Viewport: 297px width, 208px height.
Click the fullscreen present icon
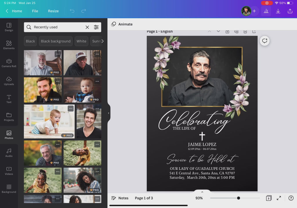point(279,198)
